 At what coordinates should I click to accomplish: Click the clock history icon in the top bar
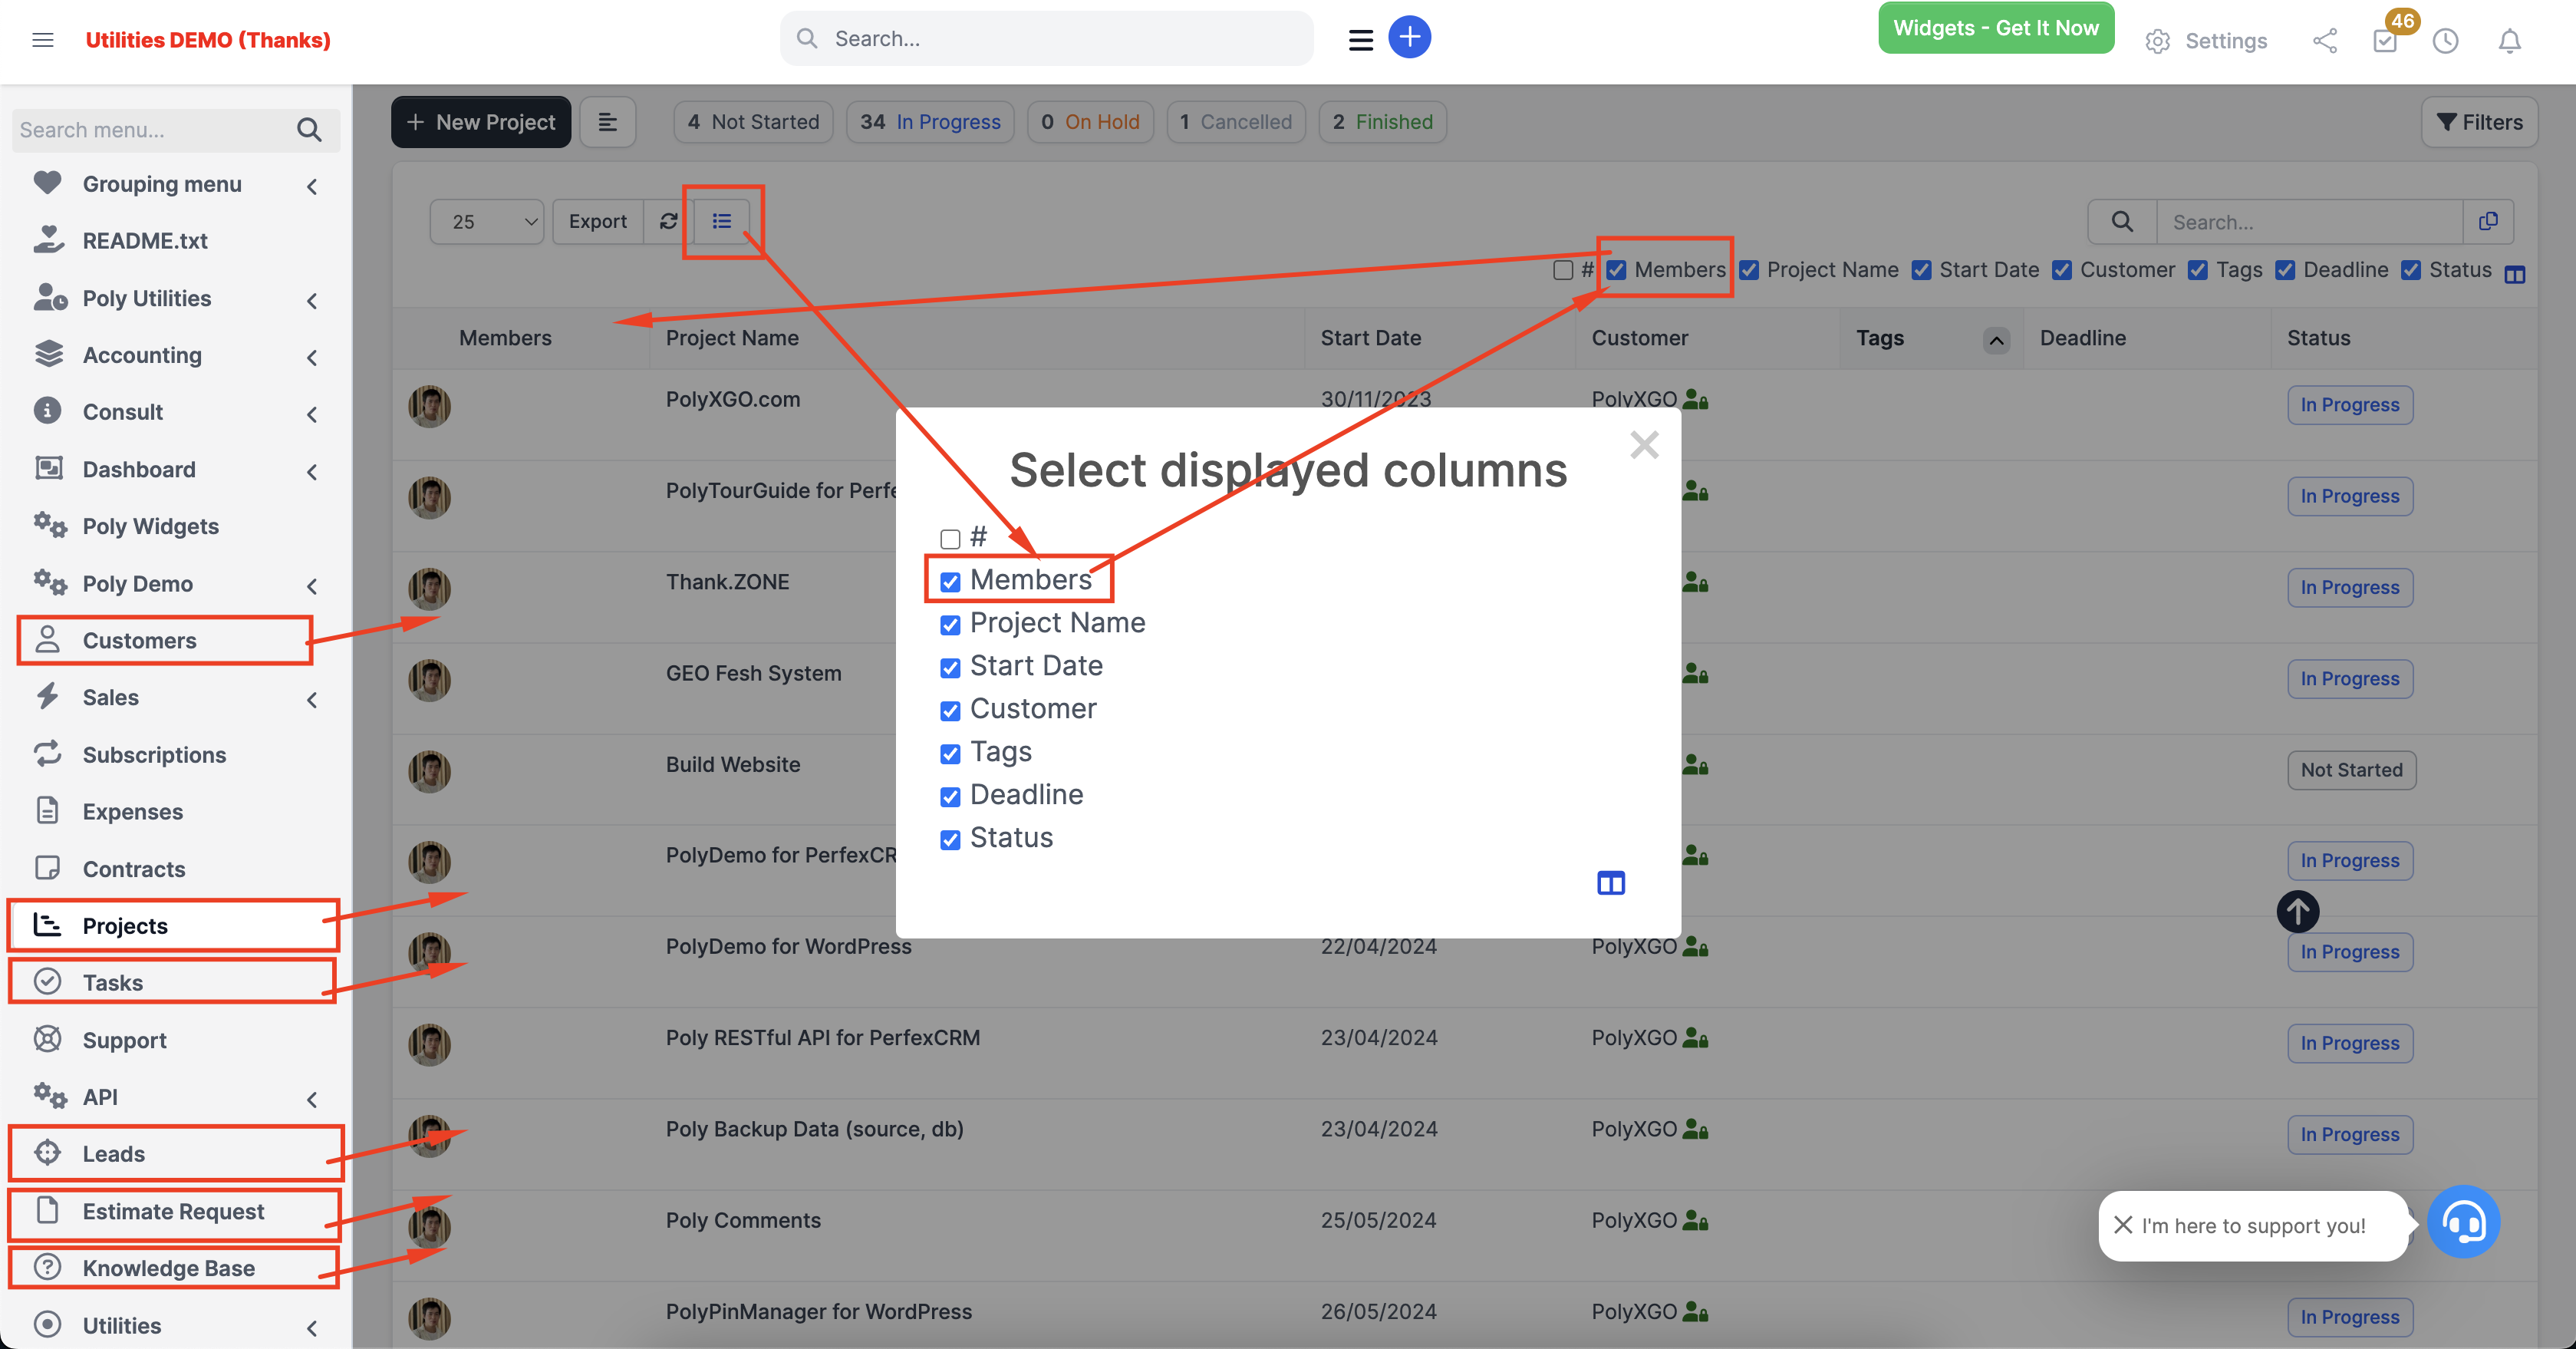2446,41
